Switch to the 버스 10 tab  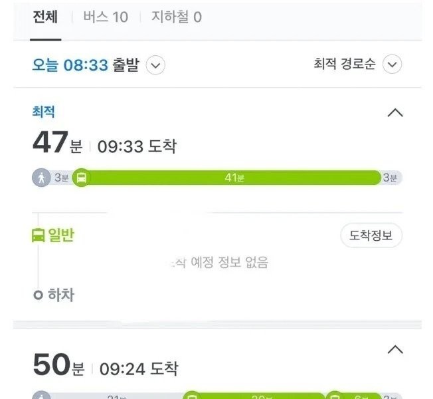click(106, 17)
